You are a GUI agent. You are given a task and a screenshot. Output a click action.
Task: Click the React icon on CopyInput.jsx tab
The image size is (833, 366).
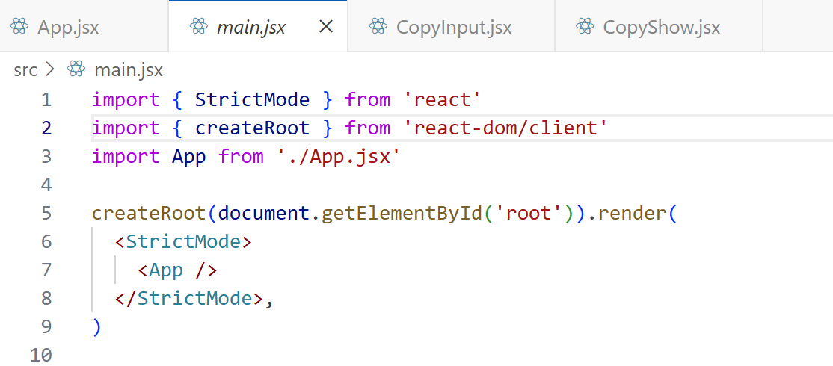tap(378, 26)
